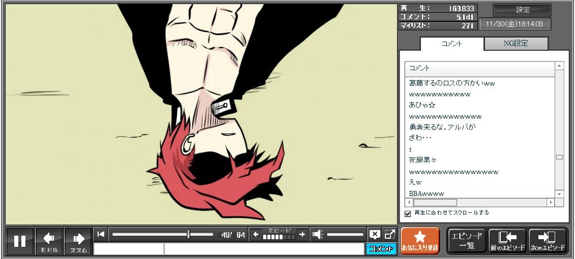
Task: Add to favorites with star button
Action: tap(420, 241)
